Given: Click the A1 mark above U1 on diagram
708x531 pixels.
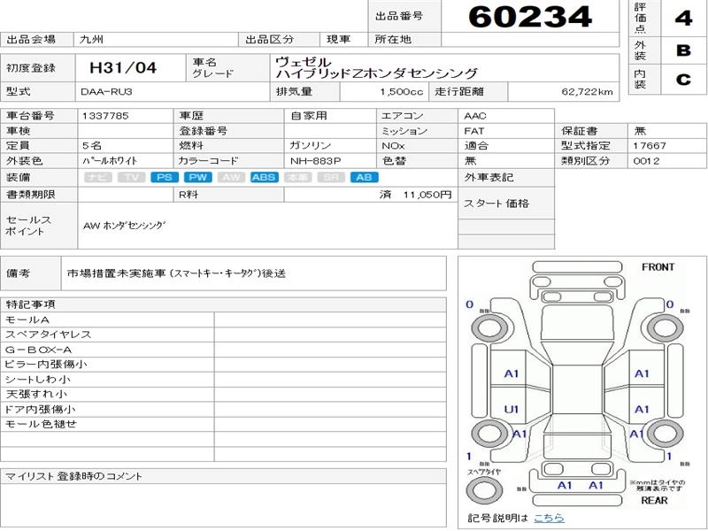Looking at the screenshot, I should click(x=512, y=373).
